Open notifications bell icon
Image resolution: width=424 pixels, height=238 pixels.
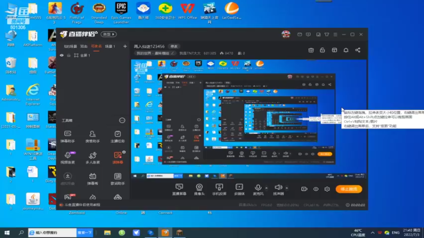(346, 50)
